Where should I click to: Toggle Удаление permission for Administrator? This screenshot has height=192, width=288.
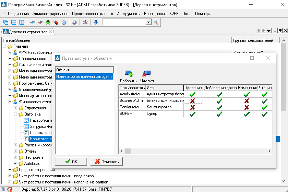(193, 94)
